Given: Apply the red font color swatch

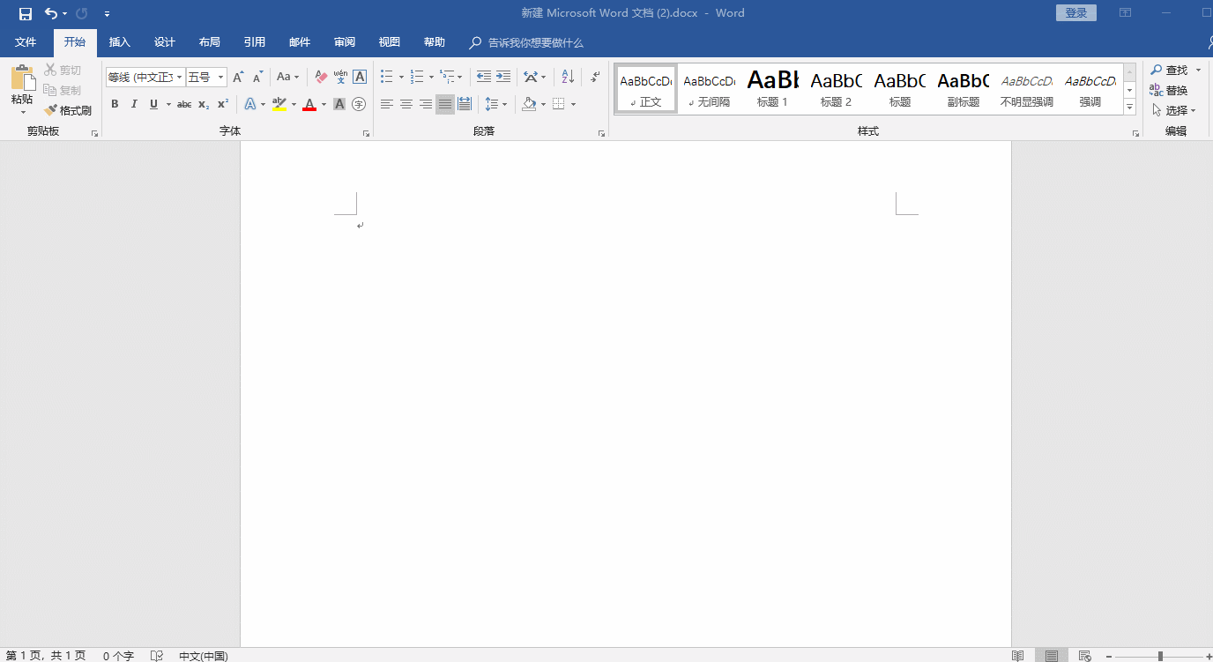Looking at the screenshot, I should [309, 105].
